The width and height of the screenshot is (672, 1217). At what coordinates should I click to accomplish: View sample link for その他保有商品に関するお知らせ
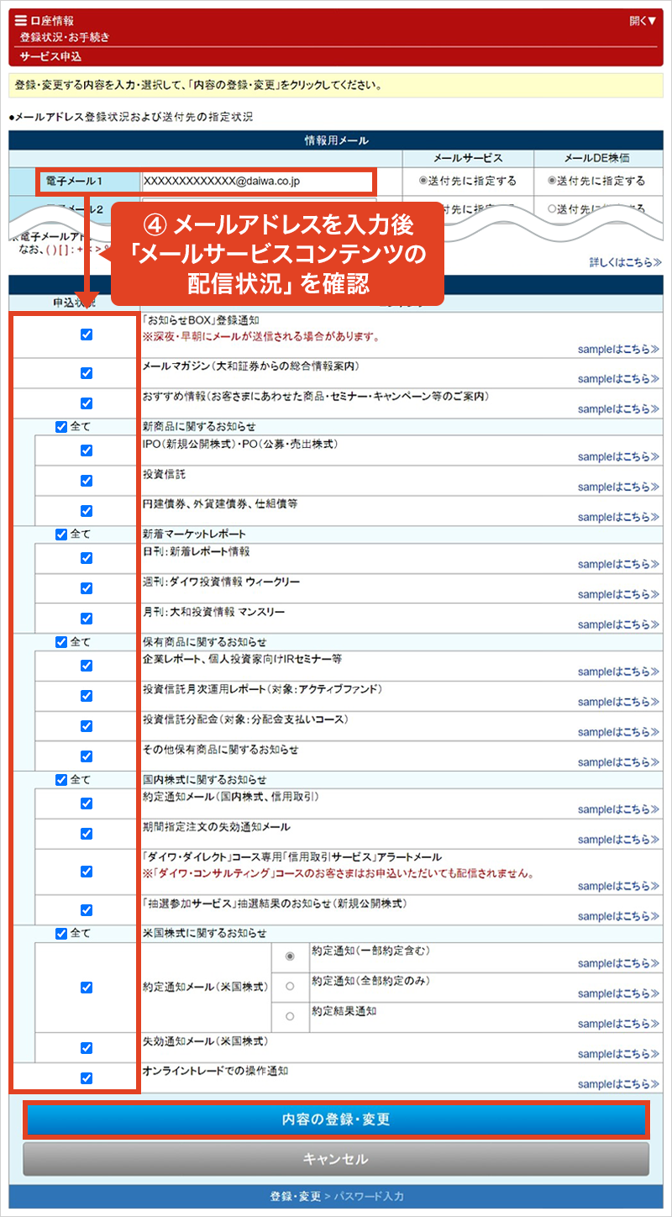click(x=618, y=762)
